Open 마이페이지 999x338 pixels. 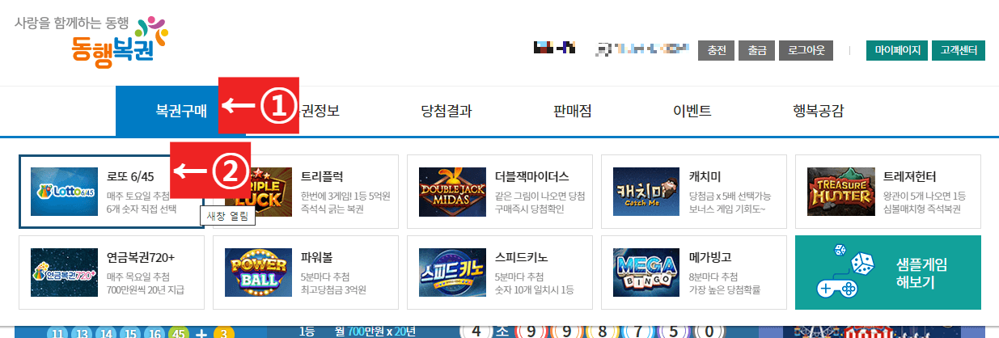(897, 50)
